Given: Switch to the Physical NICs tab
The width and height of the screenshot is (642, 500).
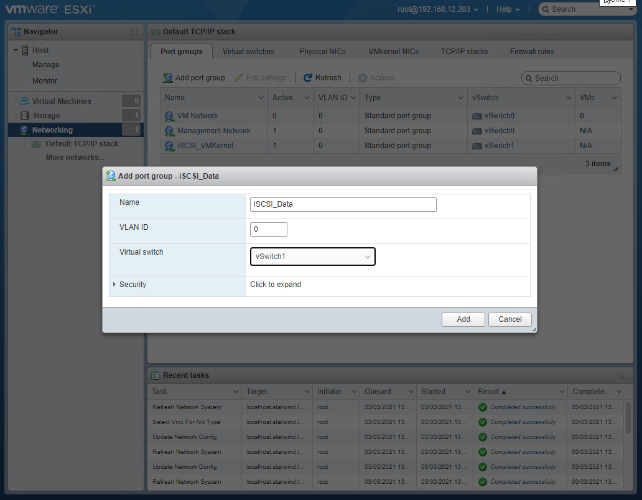Looking at the screenshot, I should tap(322, 52).
